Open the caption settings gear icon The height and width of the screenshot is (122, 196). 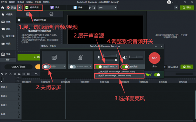(19, 20)
